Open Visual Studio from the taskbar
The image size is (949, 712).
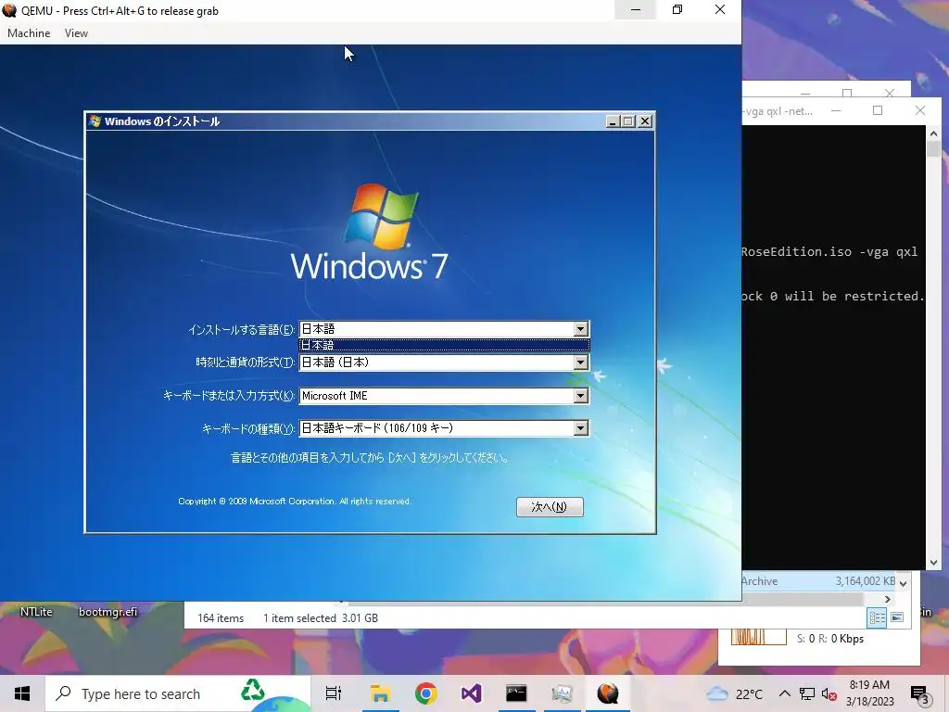pyautogui.click(x=471, y=693)
